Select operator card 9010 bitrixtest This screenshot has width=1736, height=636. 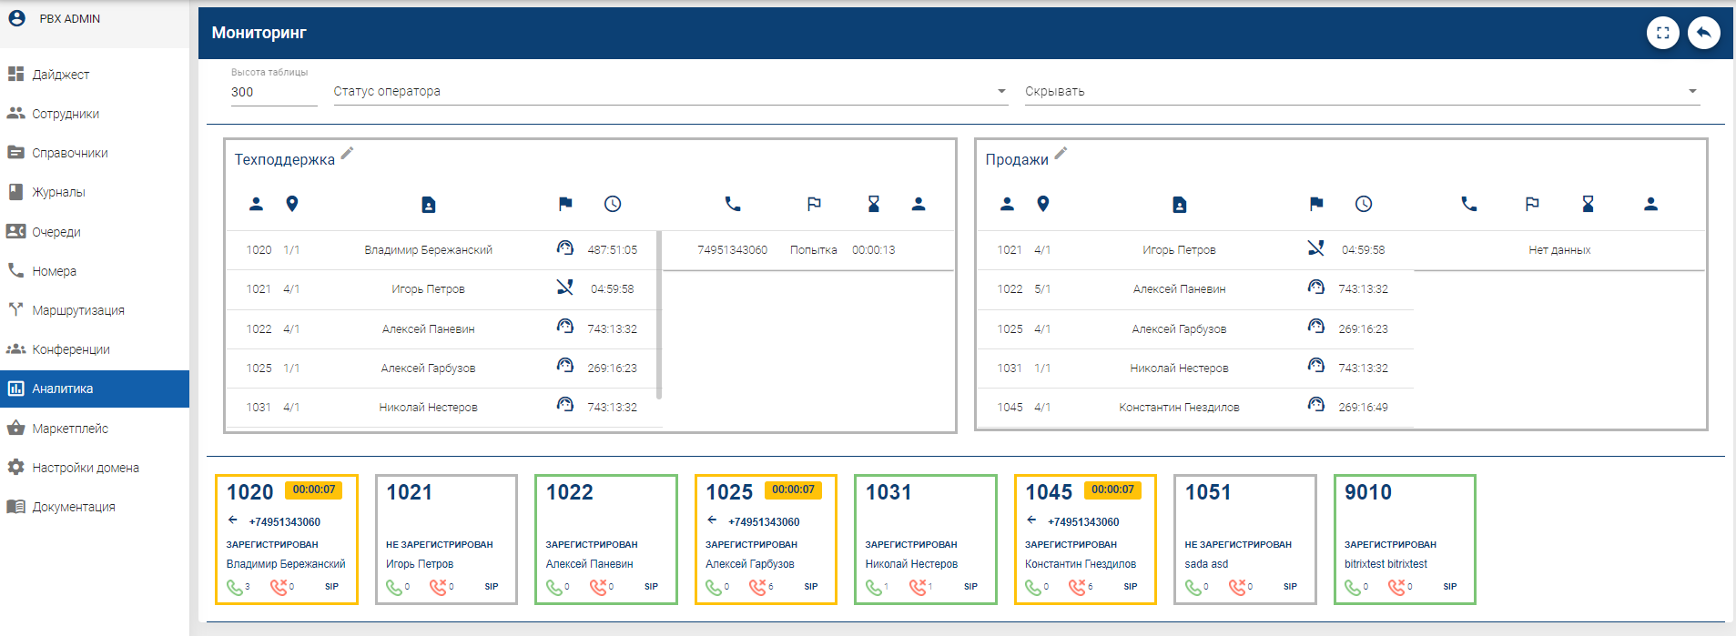click(x=1404, y=539)
